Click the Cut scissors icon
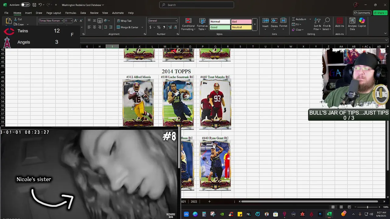Screen dimensions: 390x219 coord(16,19)
